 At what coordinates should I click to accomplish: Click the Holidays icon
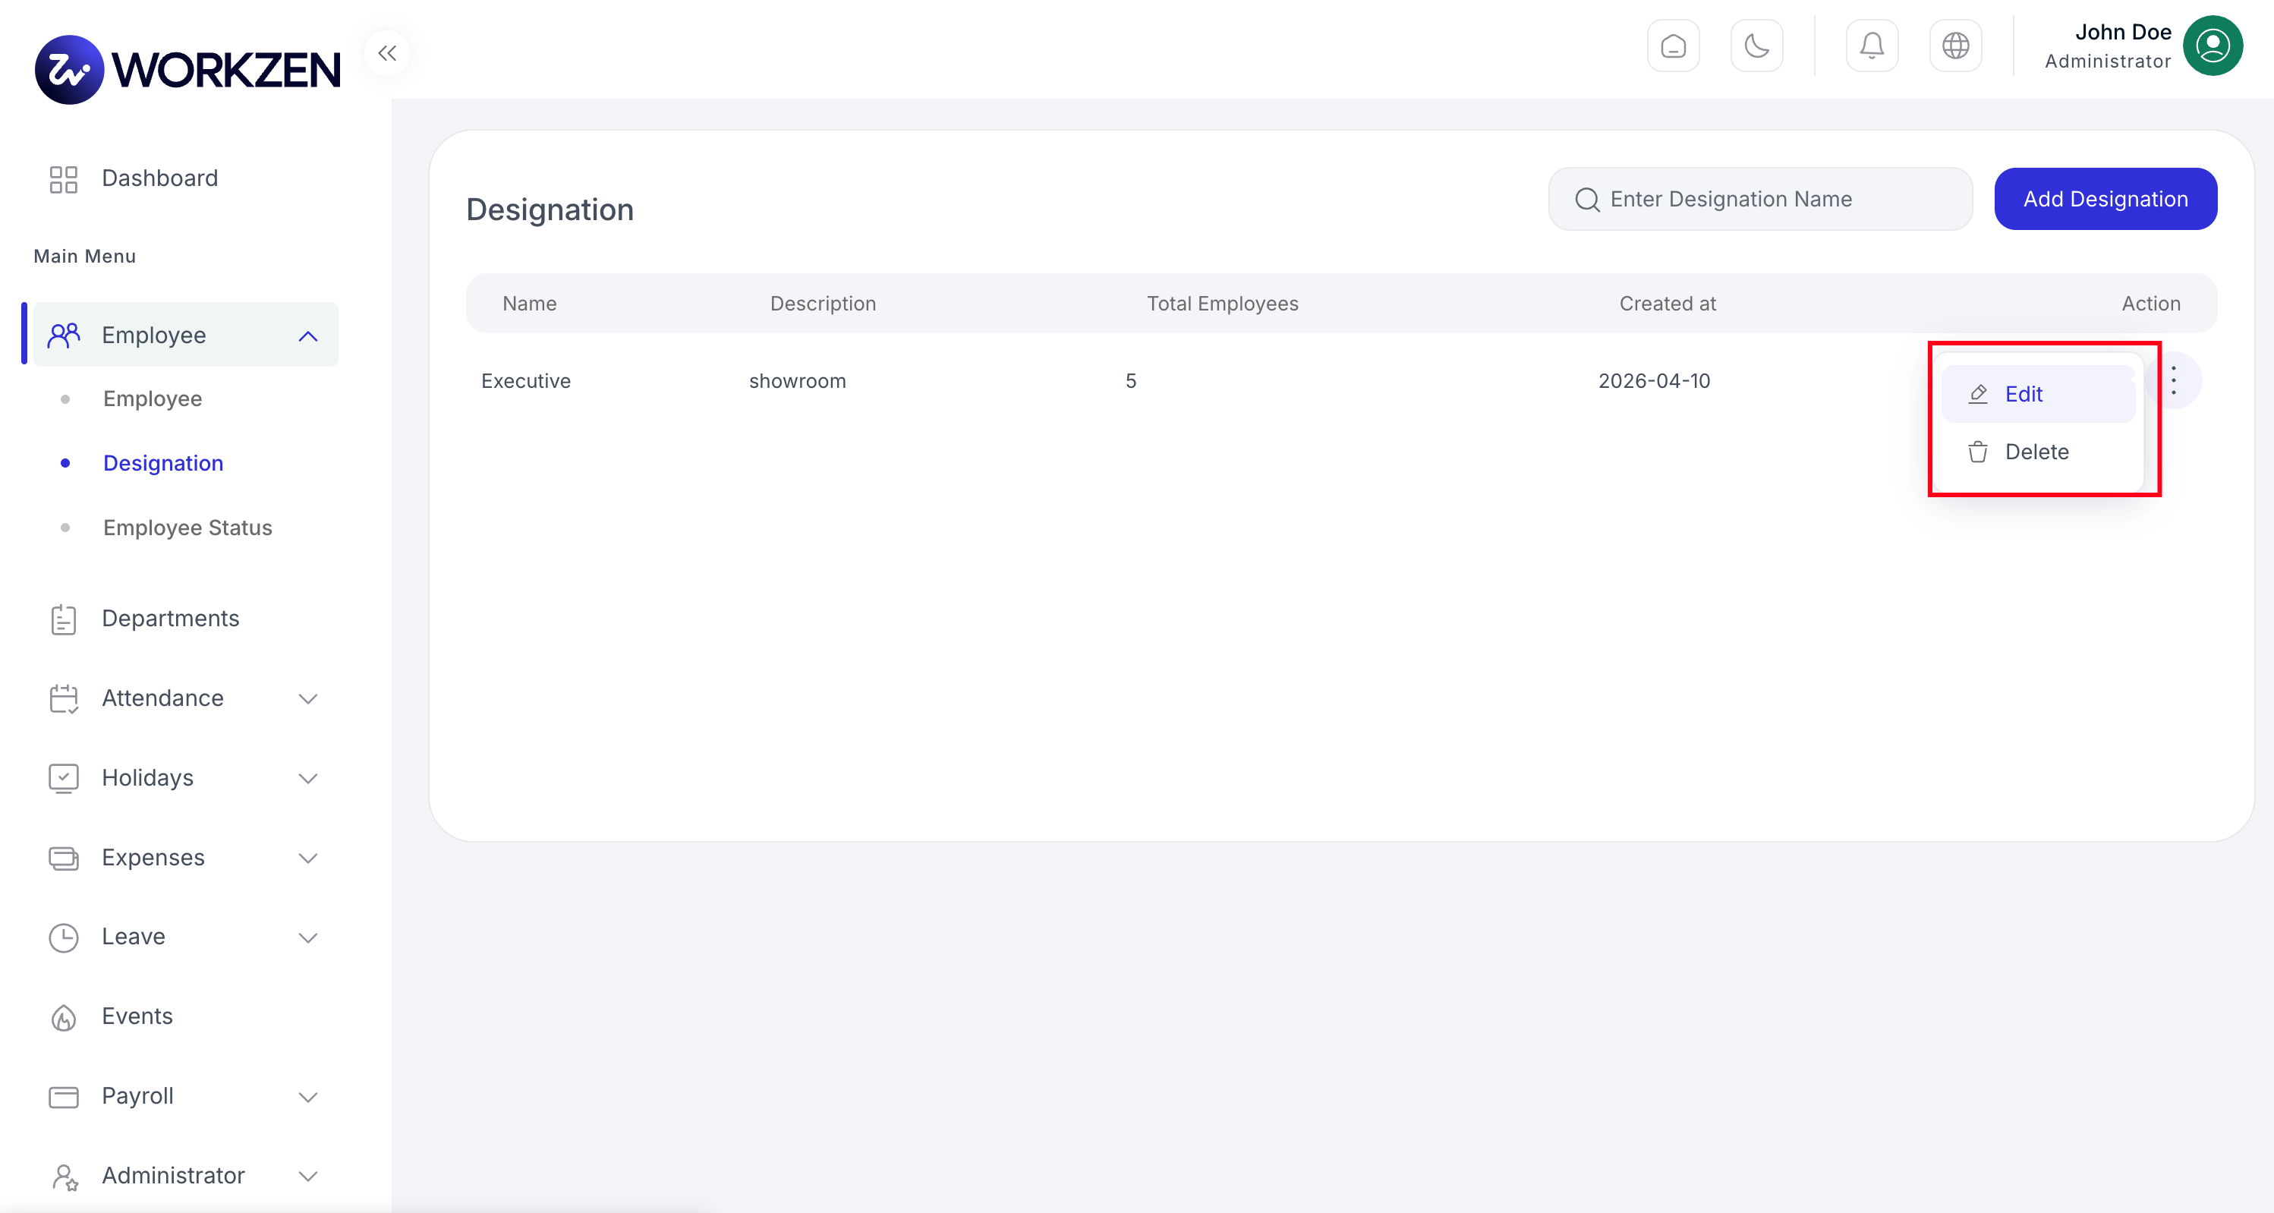click(x=64, y=779)
